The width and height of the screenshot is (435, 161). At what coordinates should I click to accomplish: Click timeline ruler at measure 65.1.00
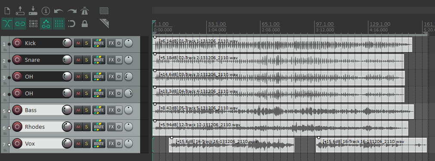pyautogui.click(x=270, y=24)
